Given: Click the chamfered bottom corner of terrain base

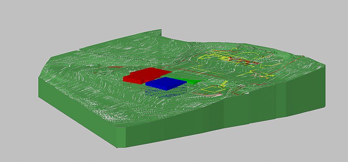Looking at the screenshot, I should pyautogui.click(x=121, y=137).
